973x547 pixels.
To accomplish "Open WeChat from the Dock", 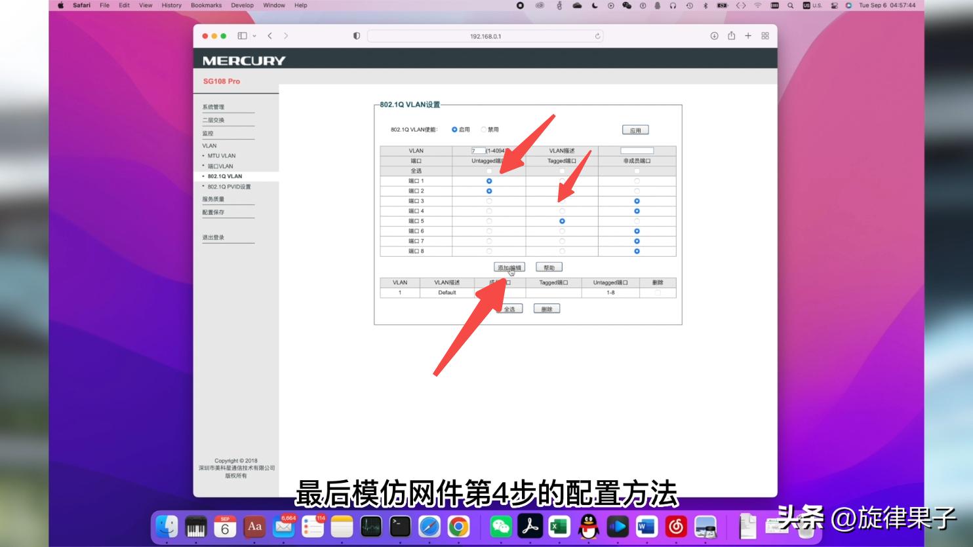I will click(501, 526).
